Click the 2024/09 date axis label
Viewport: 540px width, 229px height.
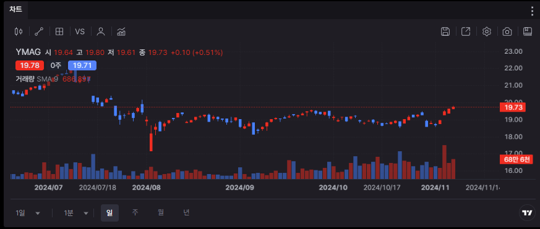(x=240, y=188)
